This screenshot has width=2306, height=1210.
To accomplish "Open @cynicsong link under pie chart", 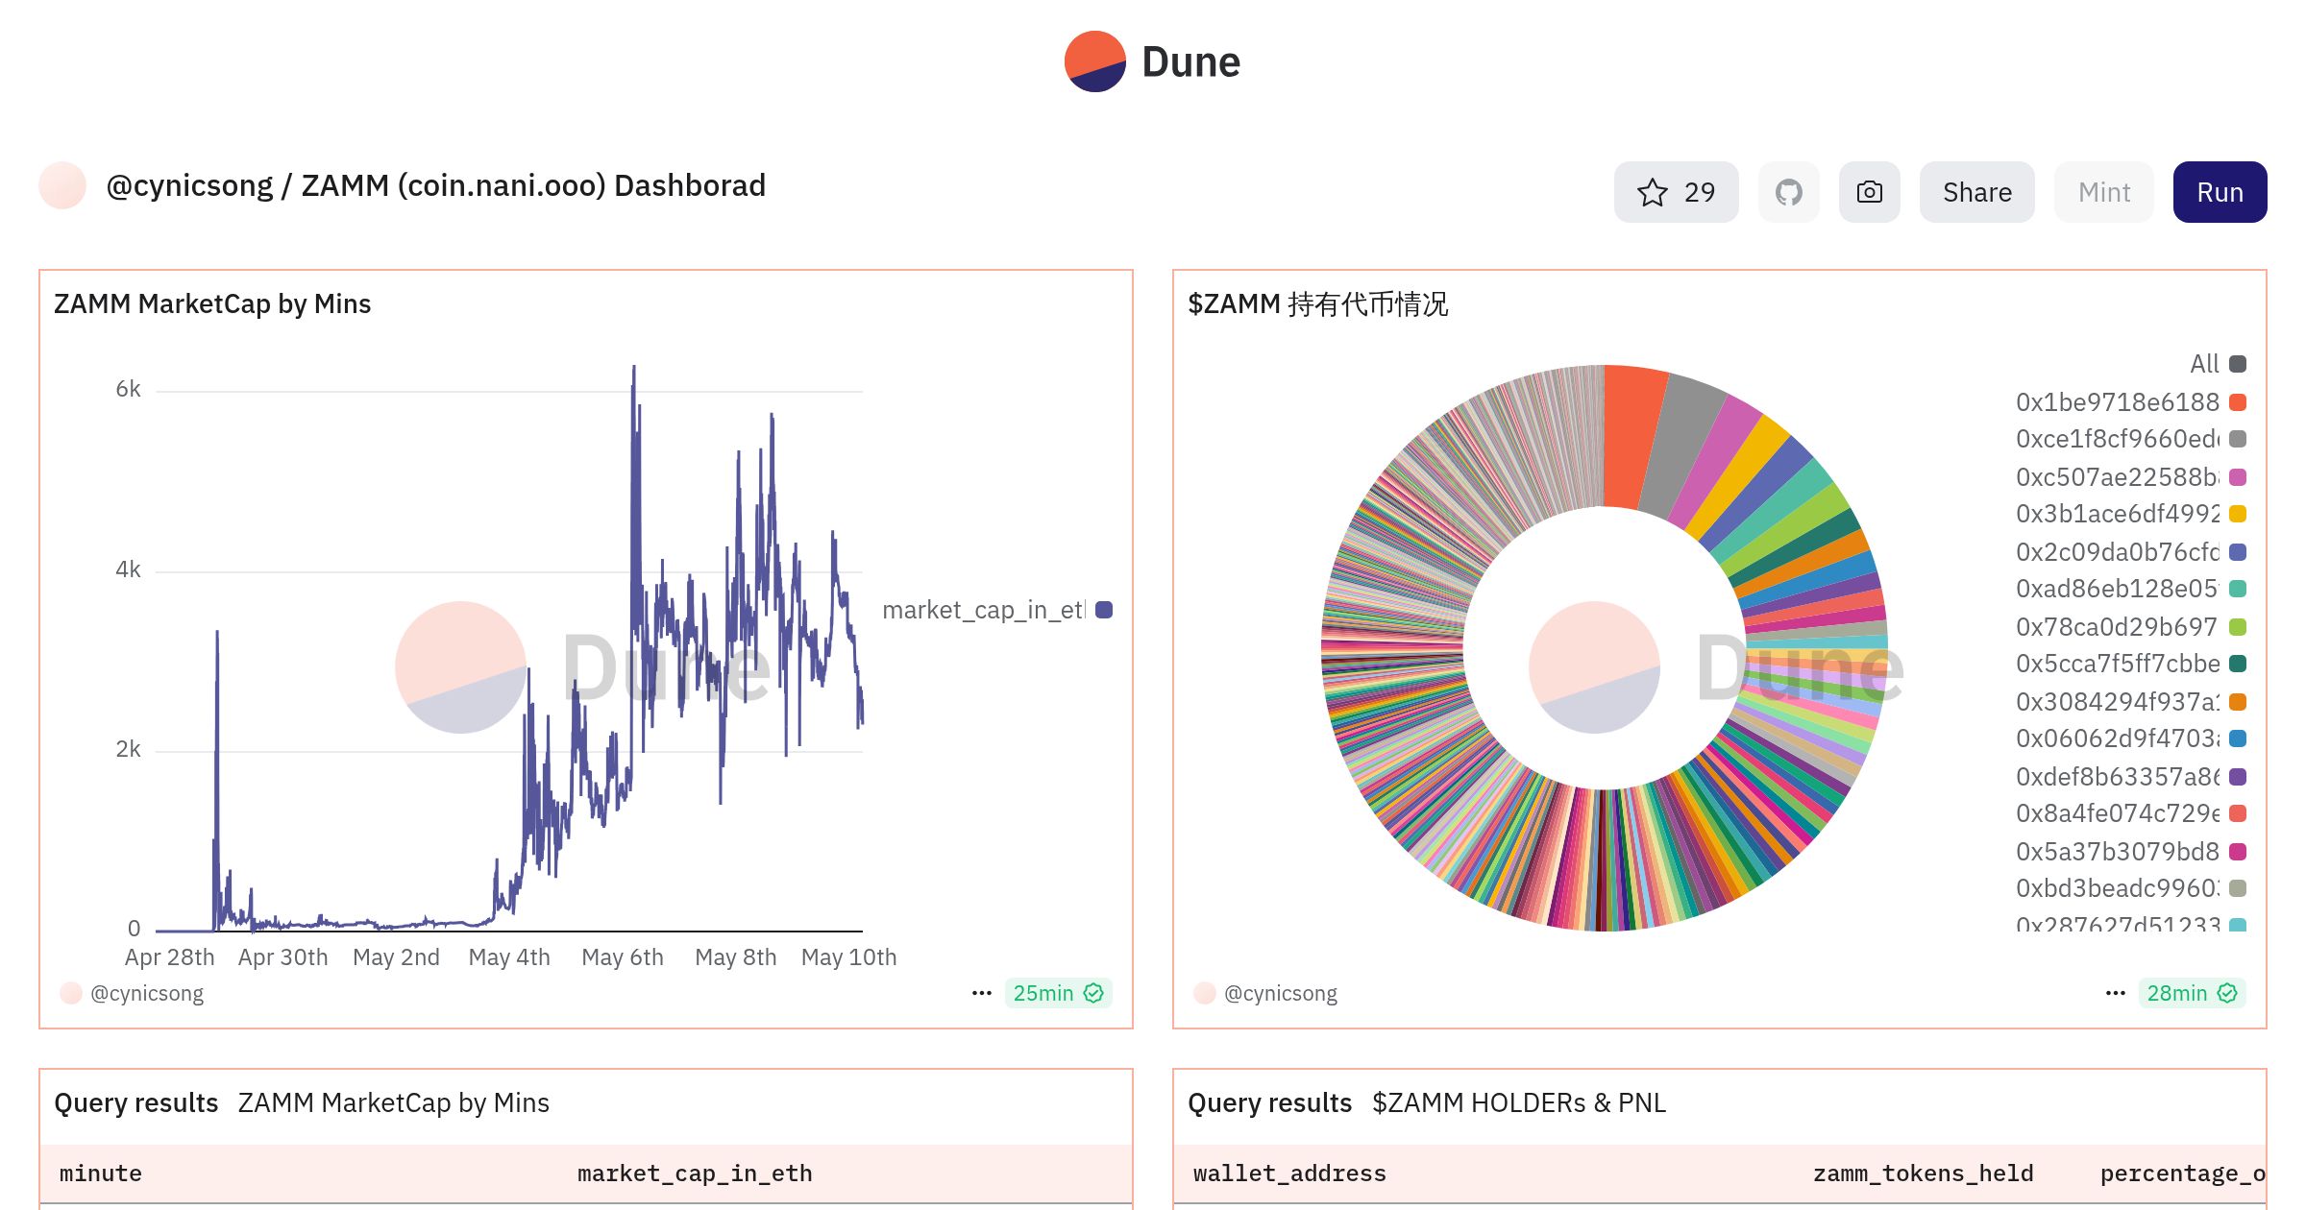I will (x=1281, y=993).
